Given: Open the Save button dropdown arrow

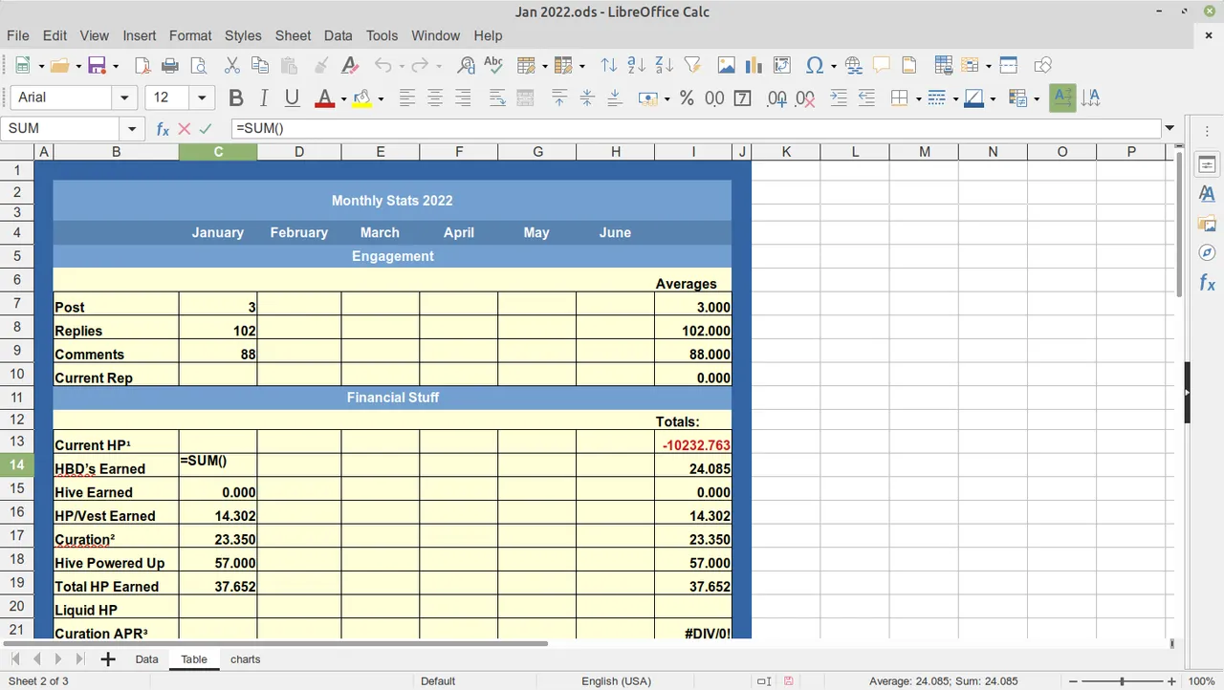Looking at the screenshot, I should [116, 66].
